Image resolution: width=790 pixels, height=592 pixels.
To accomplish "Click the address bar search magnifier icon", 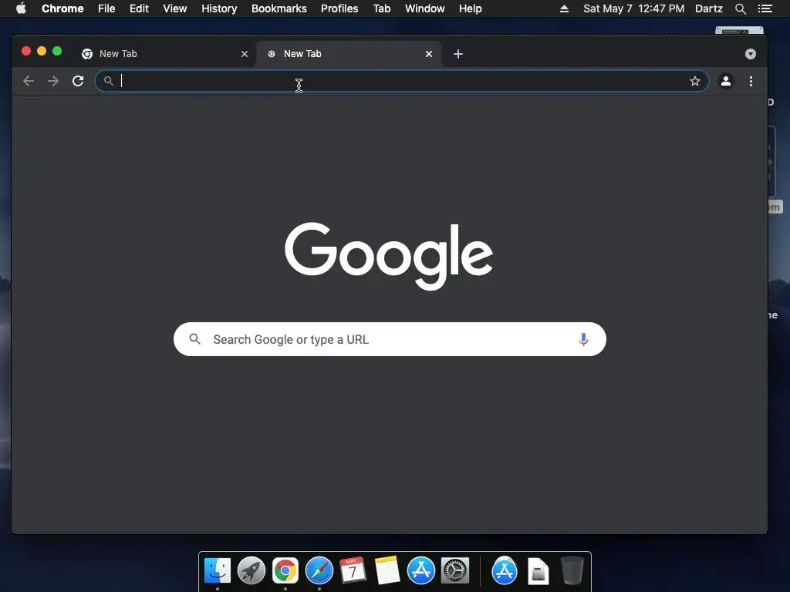I will [108, 80].
